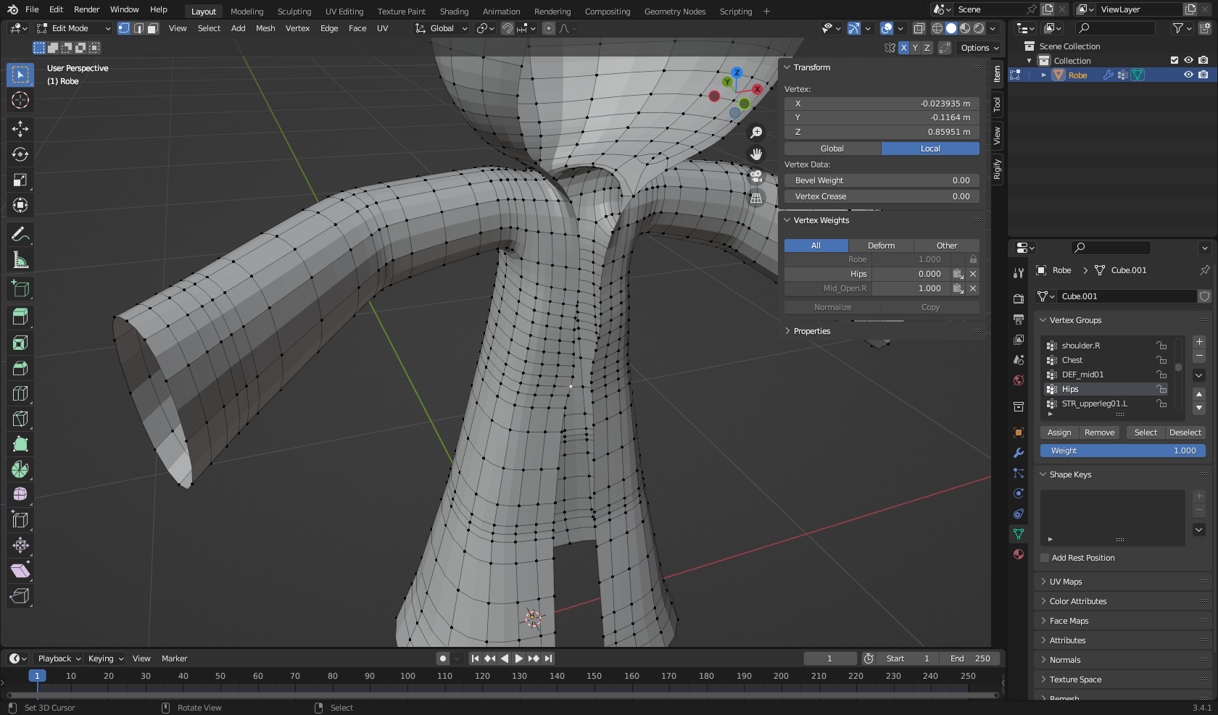The width and height of the screenshot is (1218, 715).
Task: Switch to vertex select mode
Action: coord(124,28)
